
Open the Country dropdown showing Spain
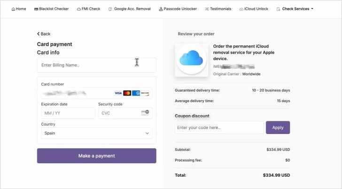tap(96, 133)
